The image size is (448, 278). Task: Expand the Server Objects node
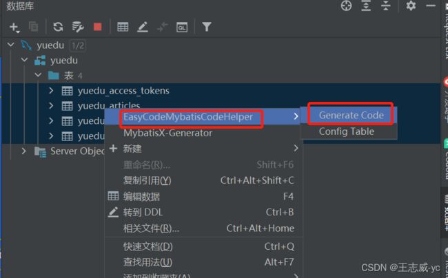(23, 151)
